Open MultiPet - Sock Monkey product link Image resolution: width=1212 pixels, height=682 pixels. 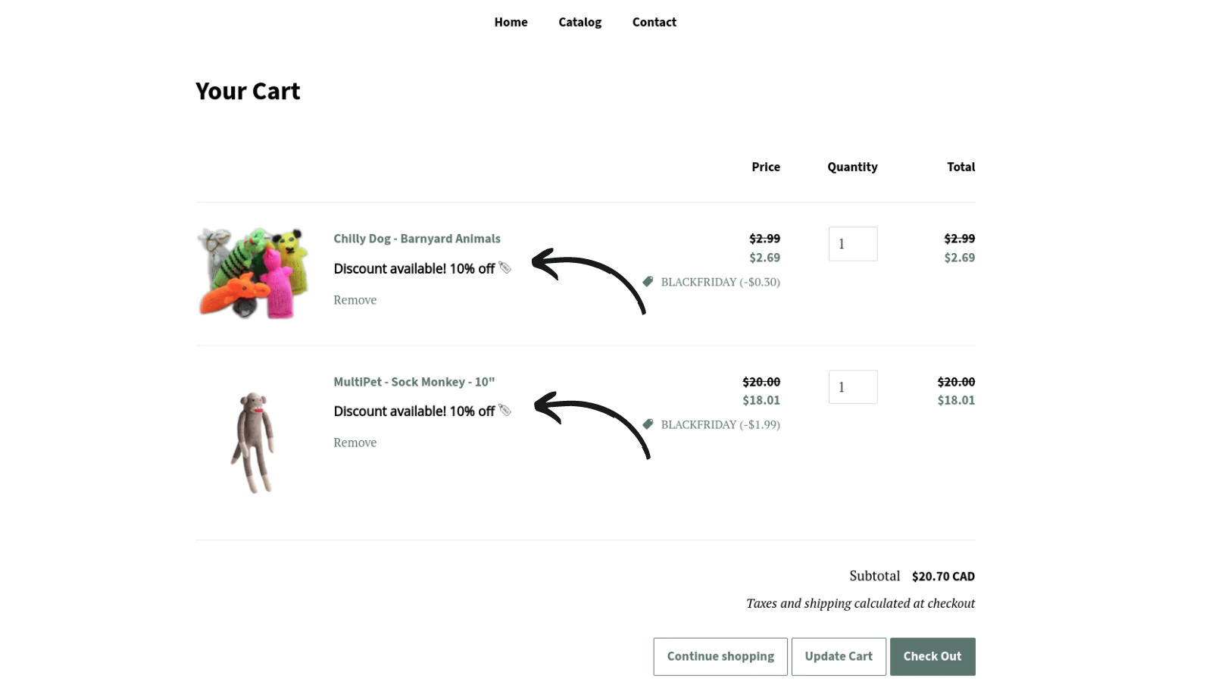pos(414,381)
